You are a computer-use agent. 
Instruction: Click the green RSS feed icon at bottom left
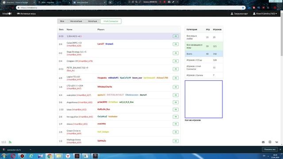click(10, 142)
